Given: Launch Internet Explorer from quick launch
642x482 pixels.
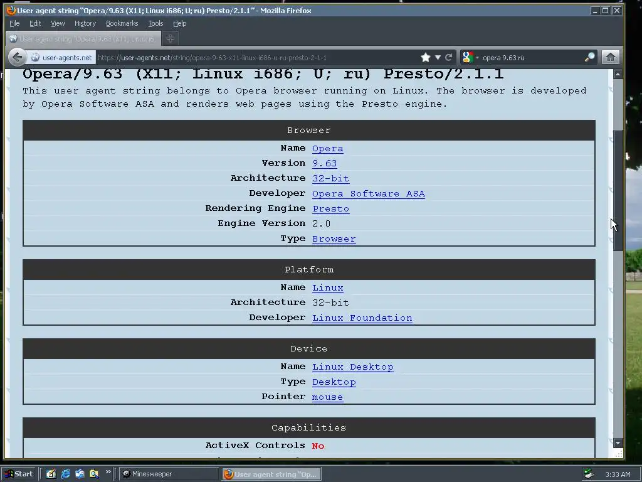Looking at the screenshot, I should coord(65,474).
